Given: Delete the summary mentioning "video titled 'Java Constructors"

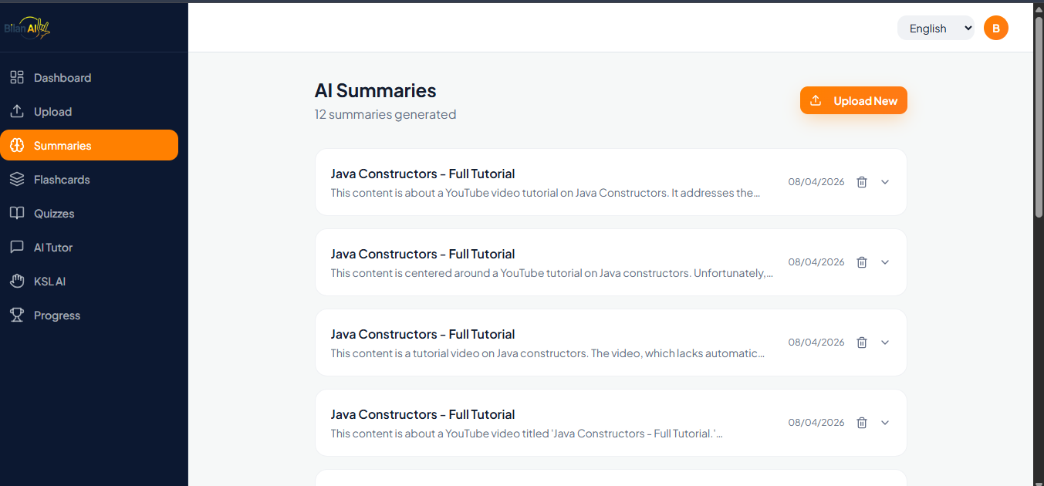Looking at the screenshot, I should 862,423.
